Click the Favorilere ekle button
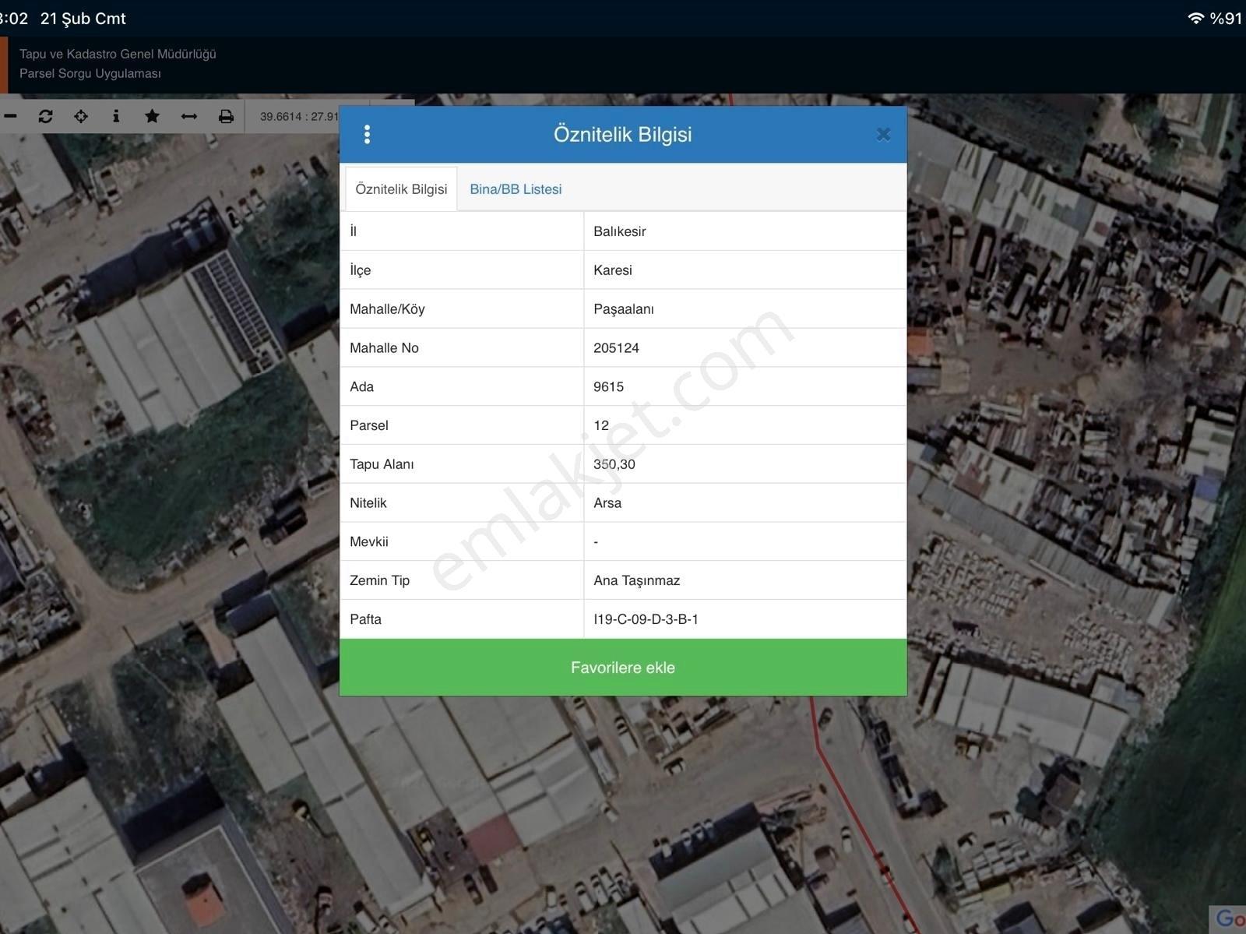The image size is (1246, 934). 623,668
